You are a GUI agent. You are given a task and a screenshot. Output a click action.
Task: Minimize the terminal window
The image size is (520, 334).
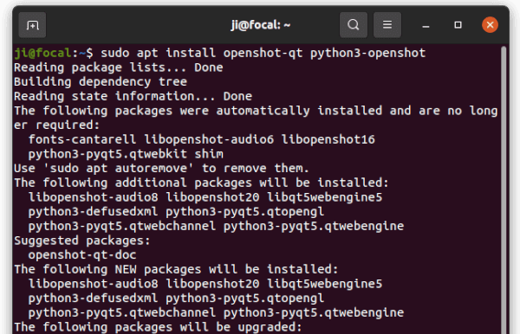426,25
